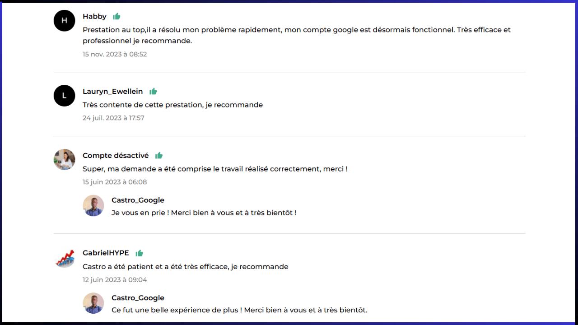
Task: Click Castro_Google's photo in the Je vous en prie reply
Action: point(93,205)
